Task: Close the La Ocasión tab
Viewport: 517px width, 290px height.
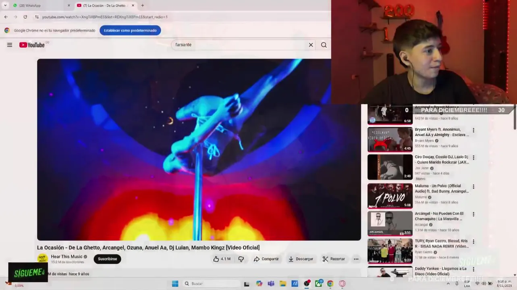Action: coord(133,6)
